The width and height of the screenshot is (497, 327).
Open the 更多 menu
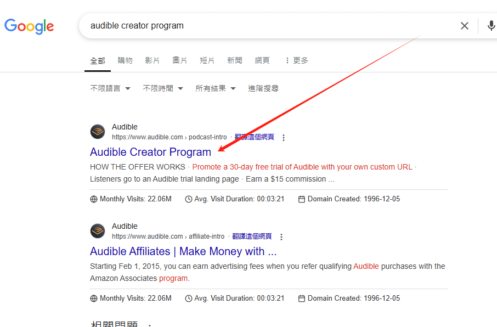pos(297,60)
